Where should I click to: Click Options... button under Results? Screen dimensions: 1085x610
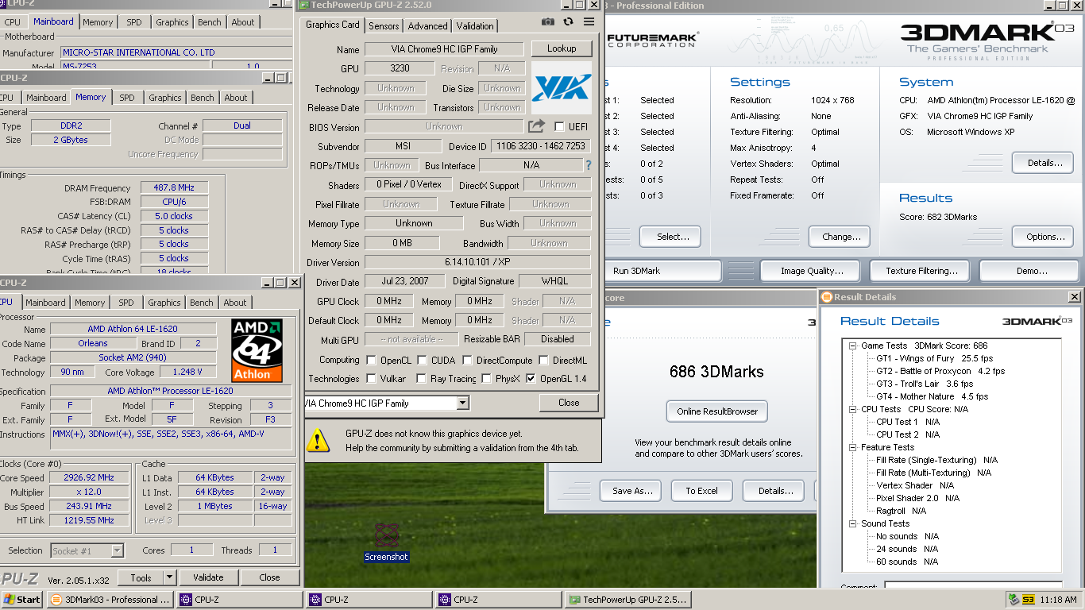(1044, 237)
